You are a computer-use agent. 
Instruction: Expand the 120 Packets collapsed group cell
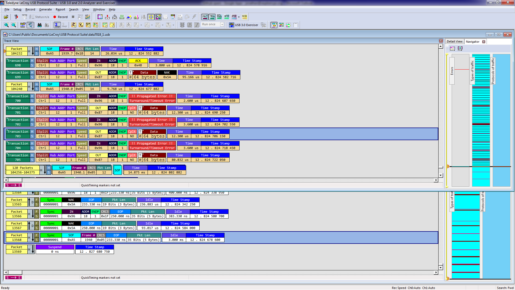coord(23,170)
